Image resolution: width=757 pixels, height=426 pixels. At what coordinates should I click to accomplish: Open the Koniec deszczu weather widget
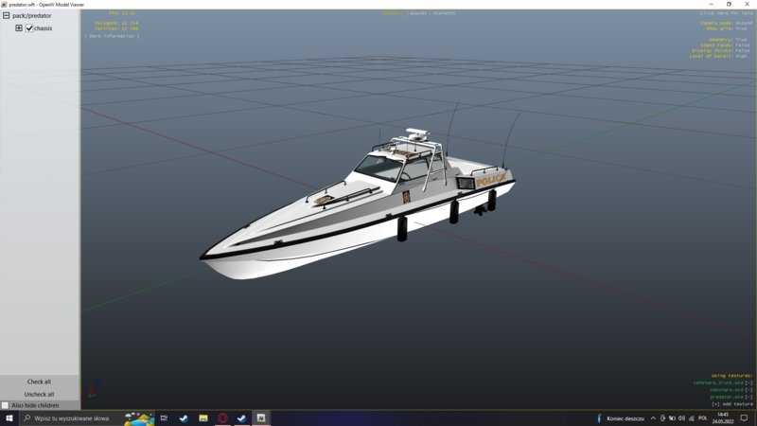point(621,418)
